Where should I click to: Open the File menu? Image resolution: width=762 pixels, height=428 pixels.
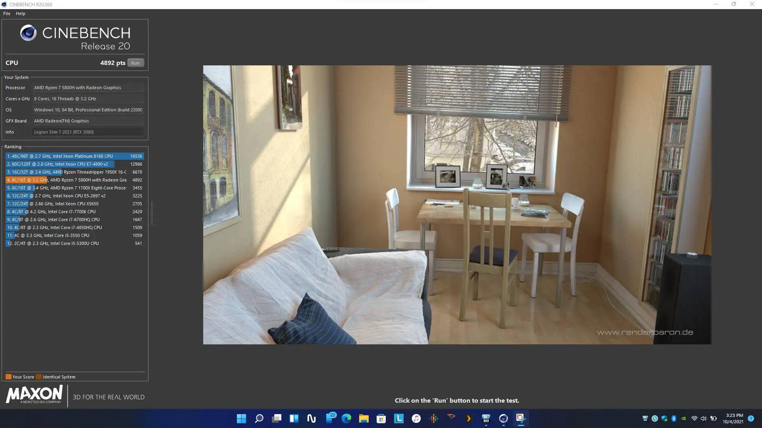click(7, 13)
